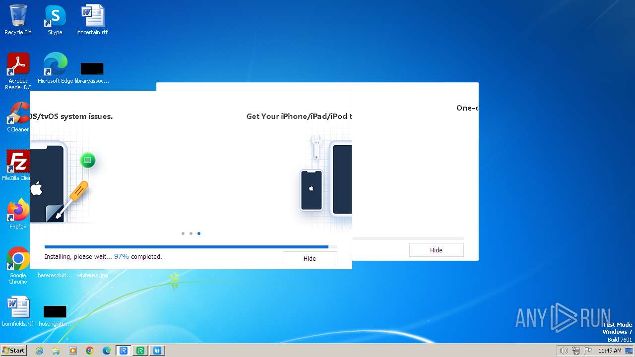Select the third carousel page dot

(x=199, y=233)
